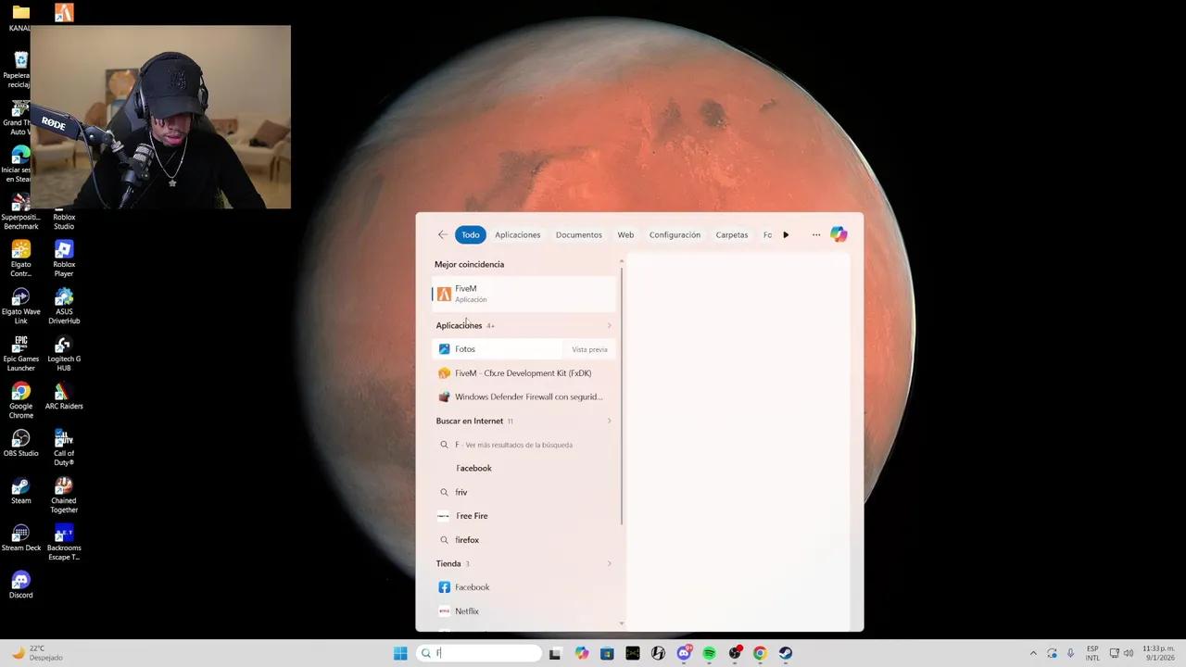Screen dimensions: 1186x667
Task: Switch to the Documentos filter tab
Action: 578,234
